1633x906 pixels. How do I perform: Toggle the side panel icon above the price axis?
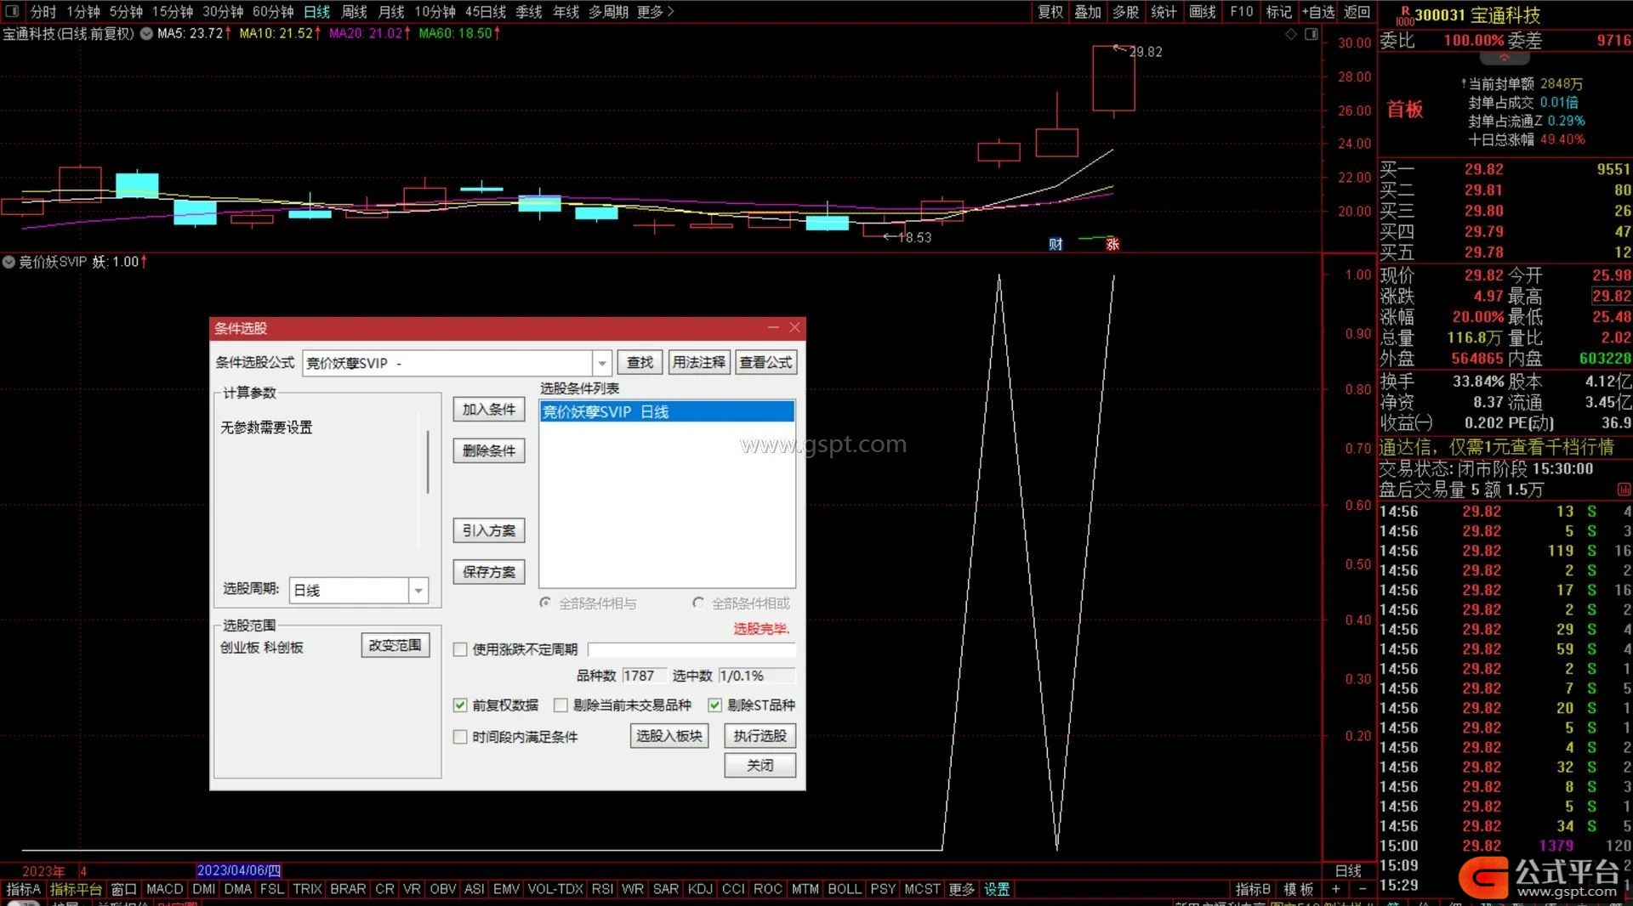tap(1312, 34)
